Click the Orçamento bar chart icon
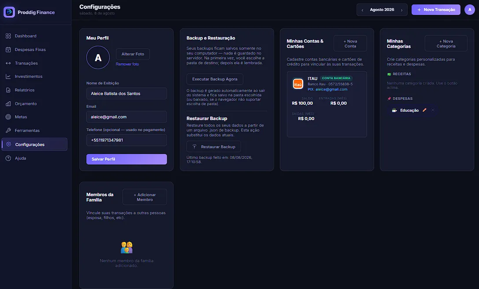This screenshot has height=289, width=479. 8,104
